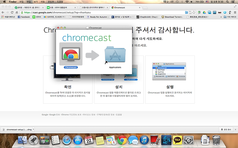Open the 도움말 menu in menu bar
This screenshot has height=148, width=238.
pos(60,2)
